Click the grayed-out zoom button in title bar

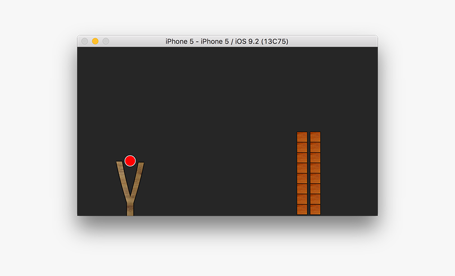click(106, 41)
